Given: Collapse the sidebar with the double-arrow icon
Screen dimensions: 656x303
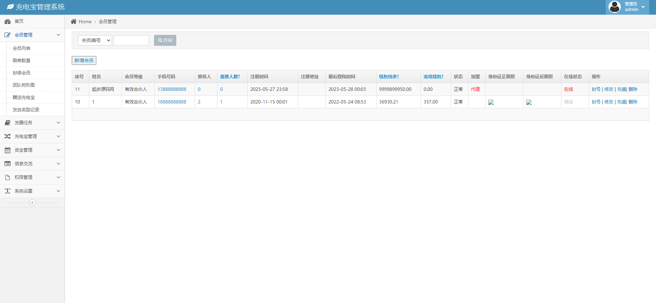Looking at the screenshot, I should [x=32, y=203].
